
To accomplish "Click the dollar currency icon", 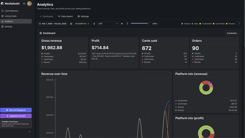I will (x=94, y=24).
